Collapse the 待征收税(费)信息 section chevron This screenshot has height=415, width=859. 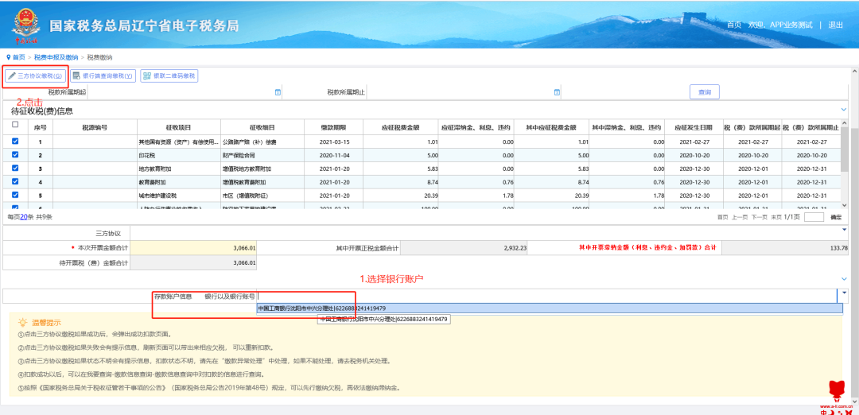coord(844,110)
